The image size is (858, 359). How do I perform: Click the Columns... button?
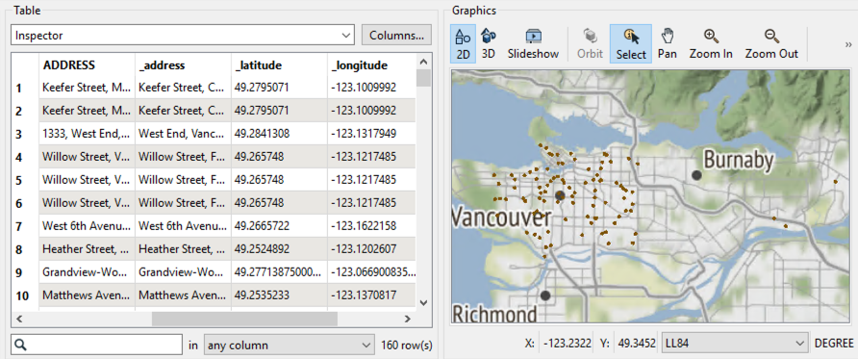396,35
